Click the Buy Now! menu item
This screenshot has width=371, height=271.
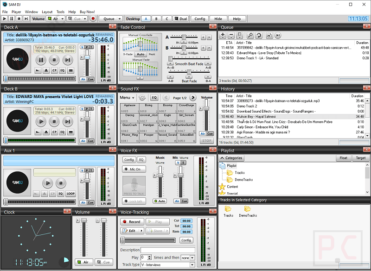(87, 12)
